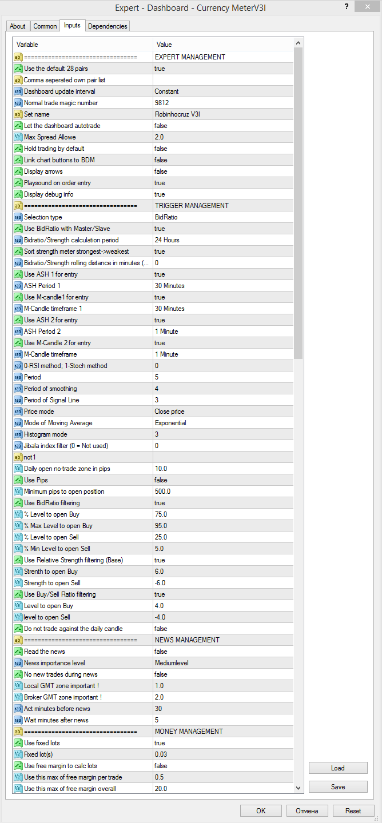Open the 24 Hours calculation period value
This screenshot has height=823, width=382.
pyautogui.click(x=223, y=240)
